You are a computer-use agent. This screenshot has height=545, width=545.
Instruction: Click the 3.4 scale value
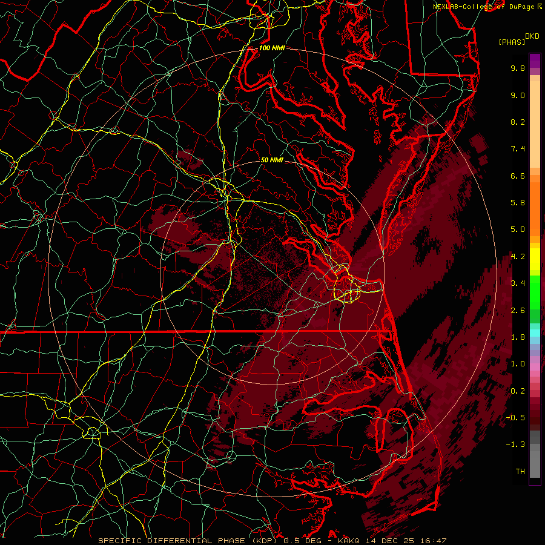click(x=518, y=283)
